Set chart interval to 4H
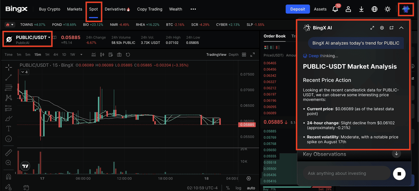 click(56, 54)
